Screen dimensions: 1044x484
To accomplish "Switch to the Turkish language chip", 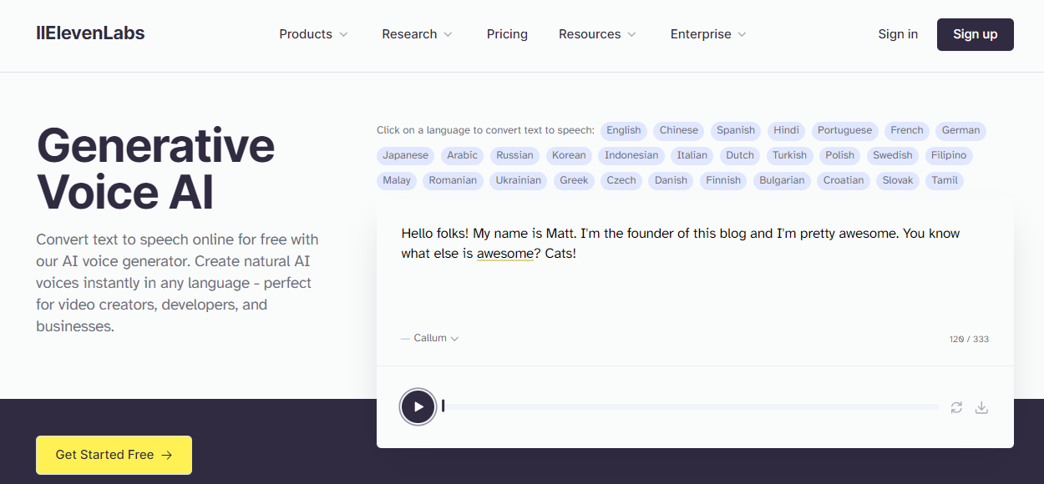I will 789,155.
